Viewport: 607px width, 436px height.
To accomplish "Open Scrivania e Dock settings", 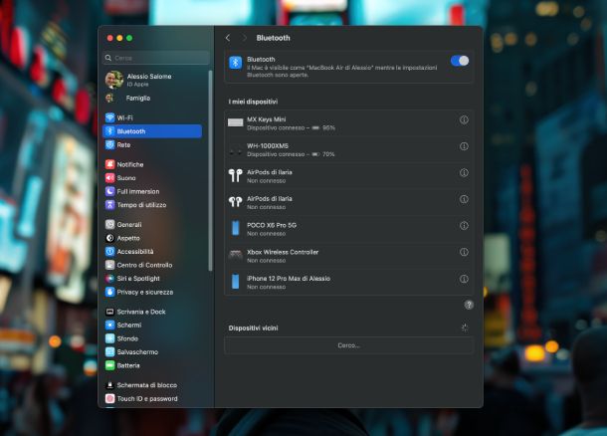I will coord(152,312).
